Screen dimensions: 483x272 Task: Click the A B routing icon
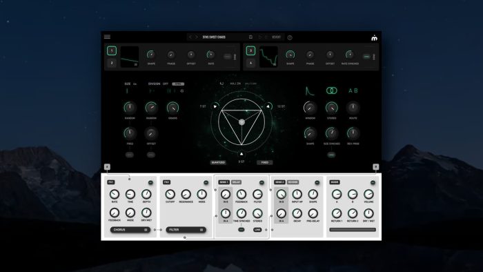[353, 91]
